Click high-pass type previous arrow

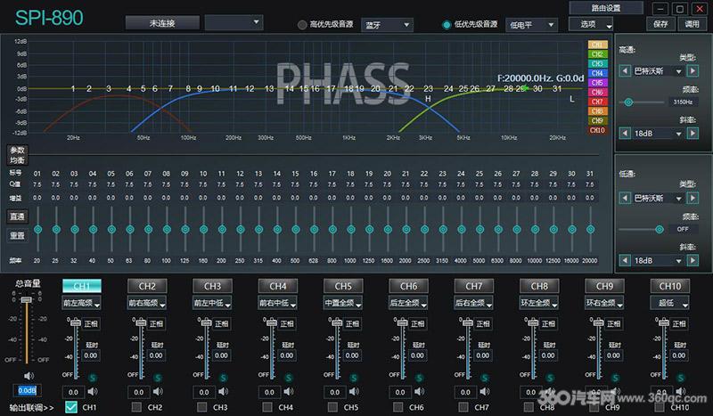coord(625,71)
